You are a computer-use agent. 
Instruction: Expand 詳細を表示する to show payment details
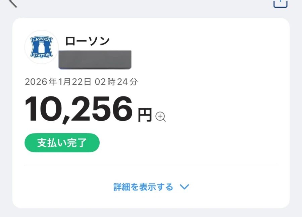click(x=142, y=187)
